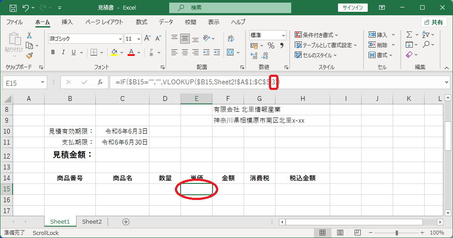Insert AutoSum with the sigma icon
This screenshot has width=453, height=238.
[x=409, y=34]
